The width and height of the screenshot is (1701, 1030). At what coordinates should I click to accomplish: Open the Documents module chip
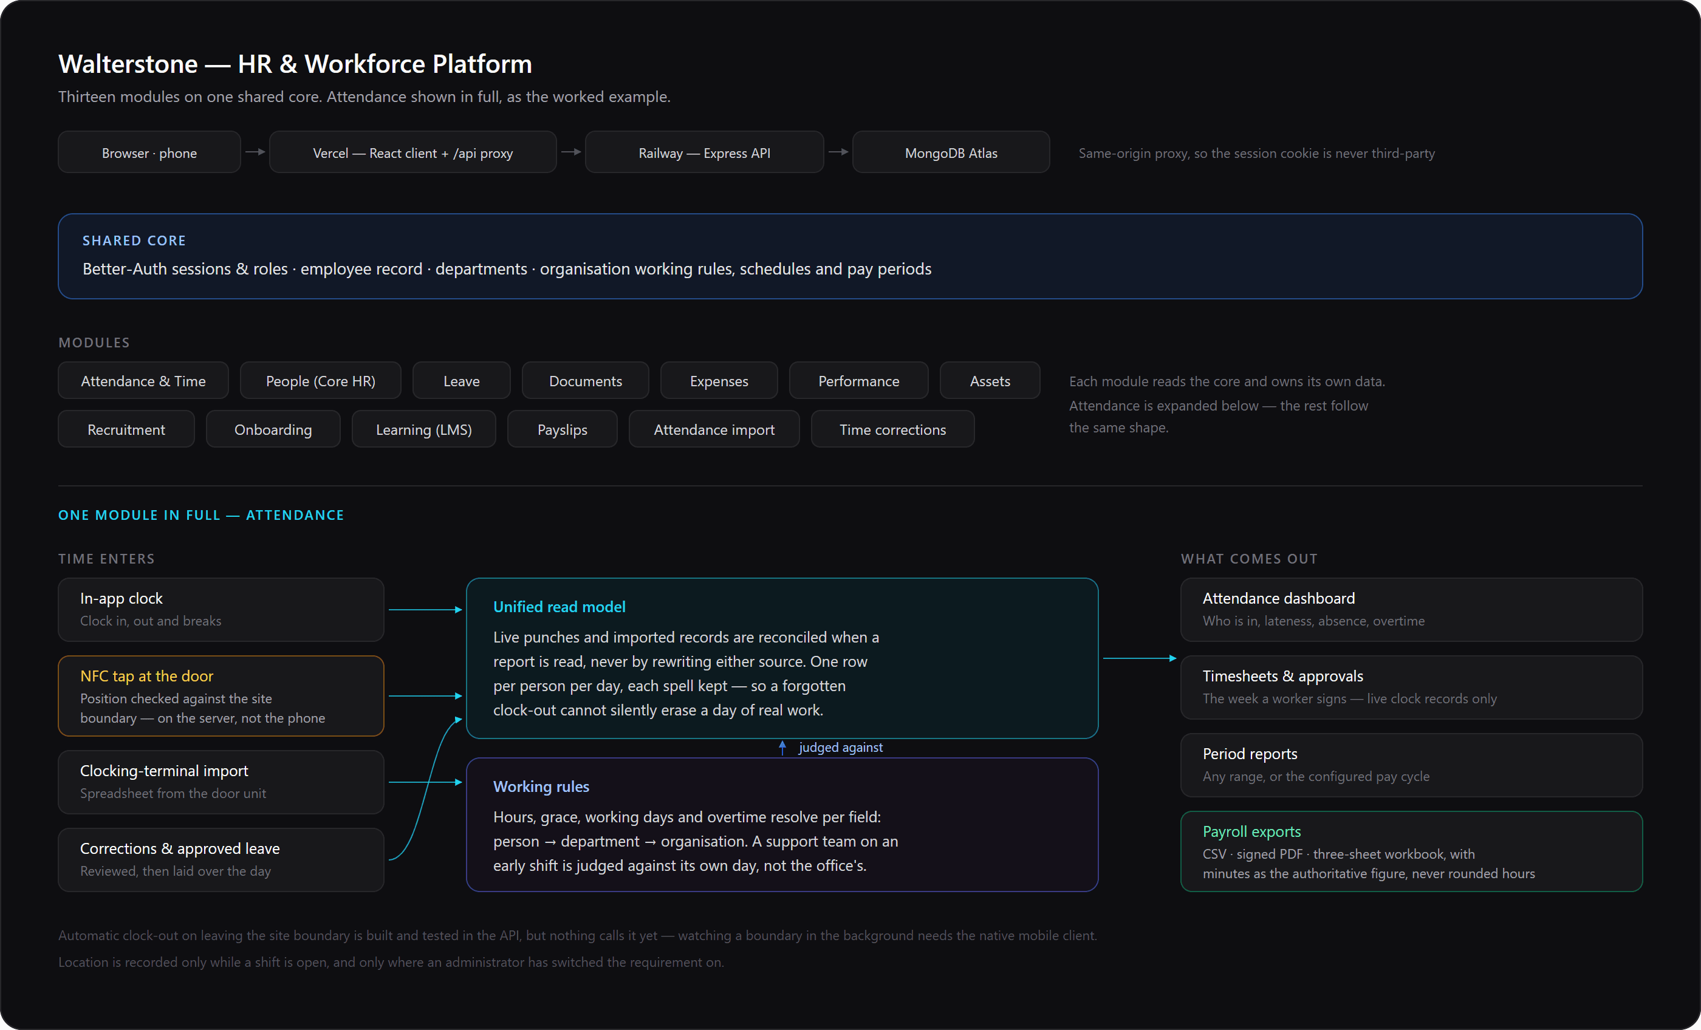click(586, 380)
